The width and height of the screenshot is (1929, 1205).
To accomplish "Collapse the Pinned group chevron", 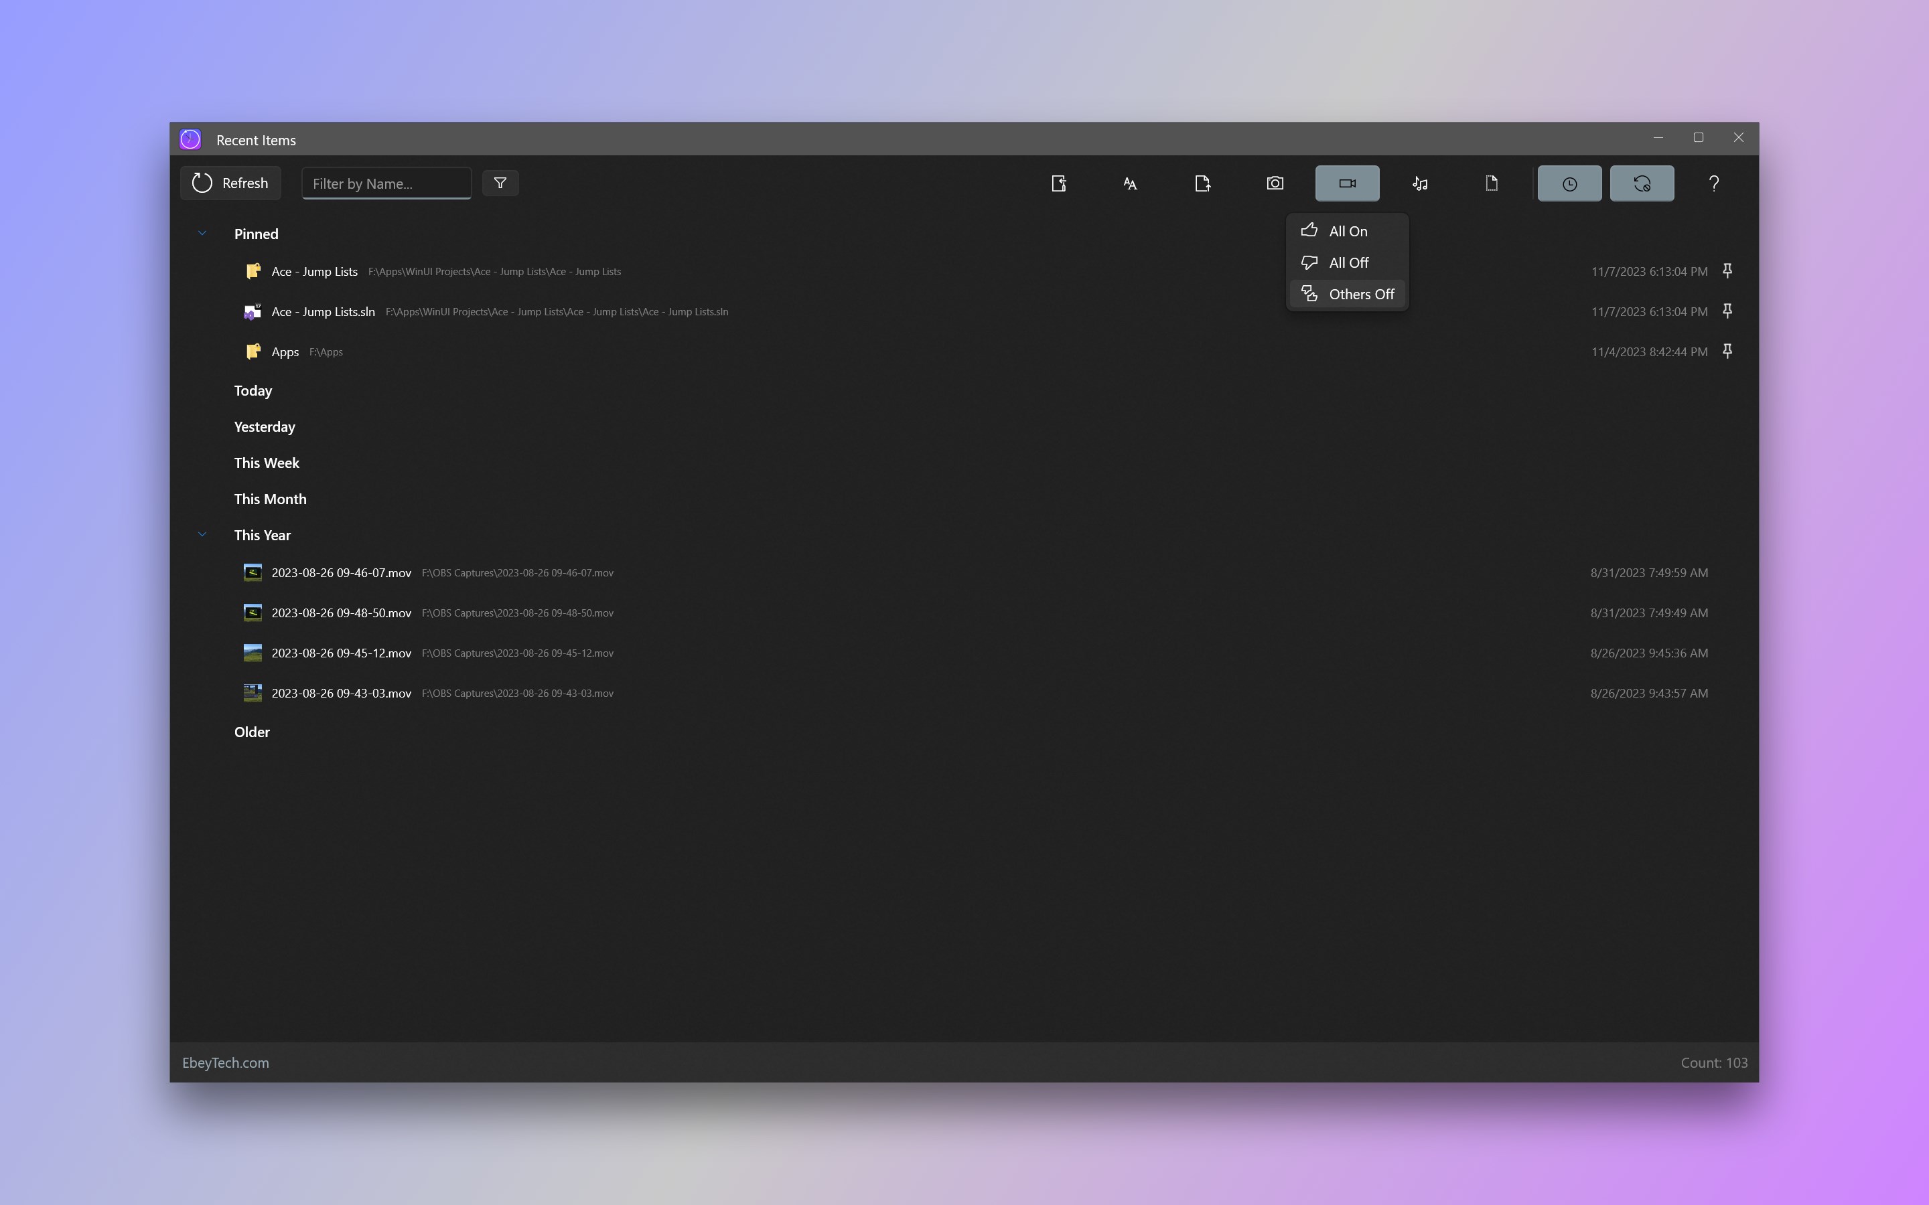I will [x=202, y=234].
